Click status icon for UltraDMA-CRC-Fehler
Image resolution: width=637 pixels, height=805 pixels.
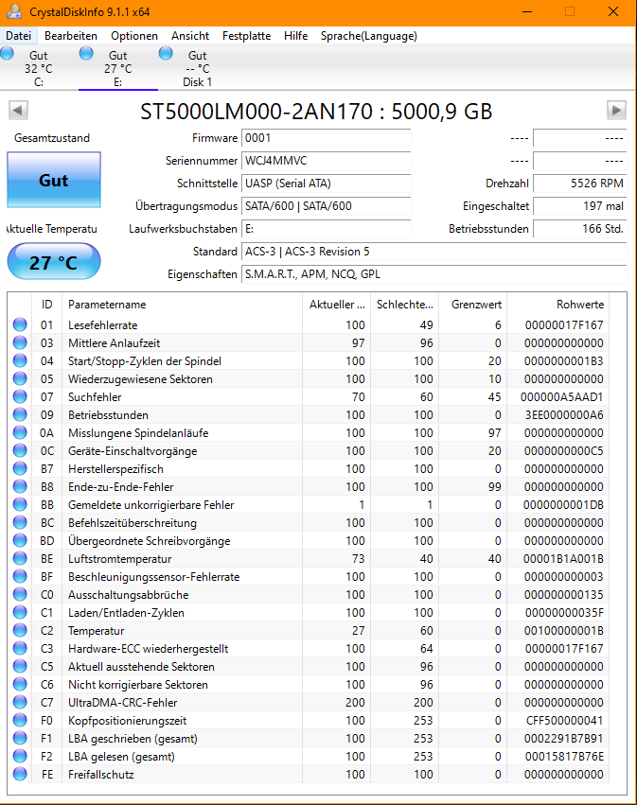(20, 702)
